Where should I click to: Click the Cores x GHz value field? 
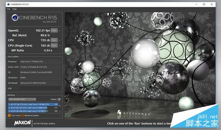40,67
